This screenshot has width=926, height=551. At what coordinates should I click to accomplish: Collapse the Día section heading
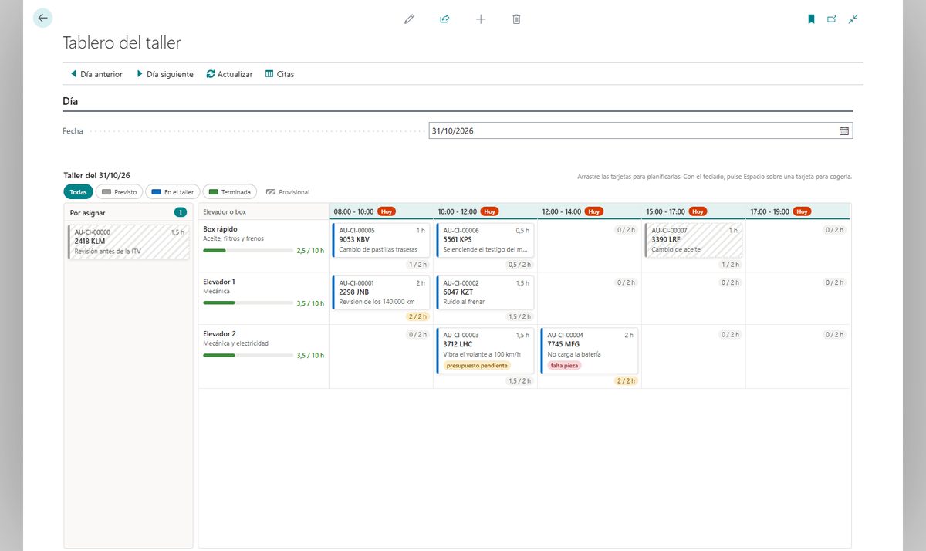click(70, 101)
